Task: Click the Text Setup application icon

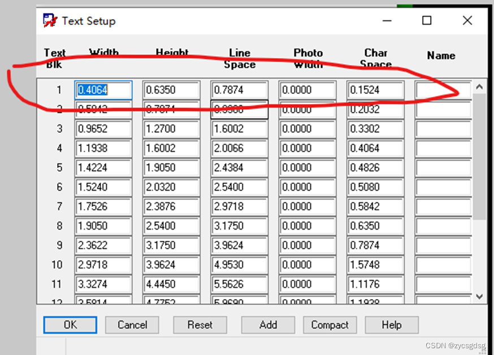Action: (x=50, y=21)
